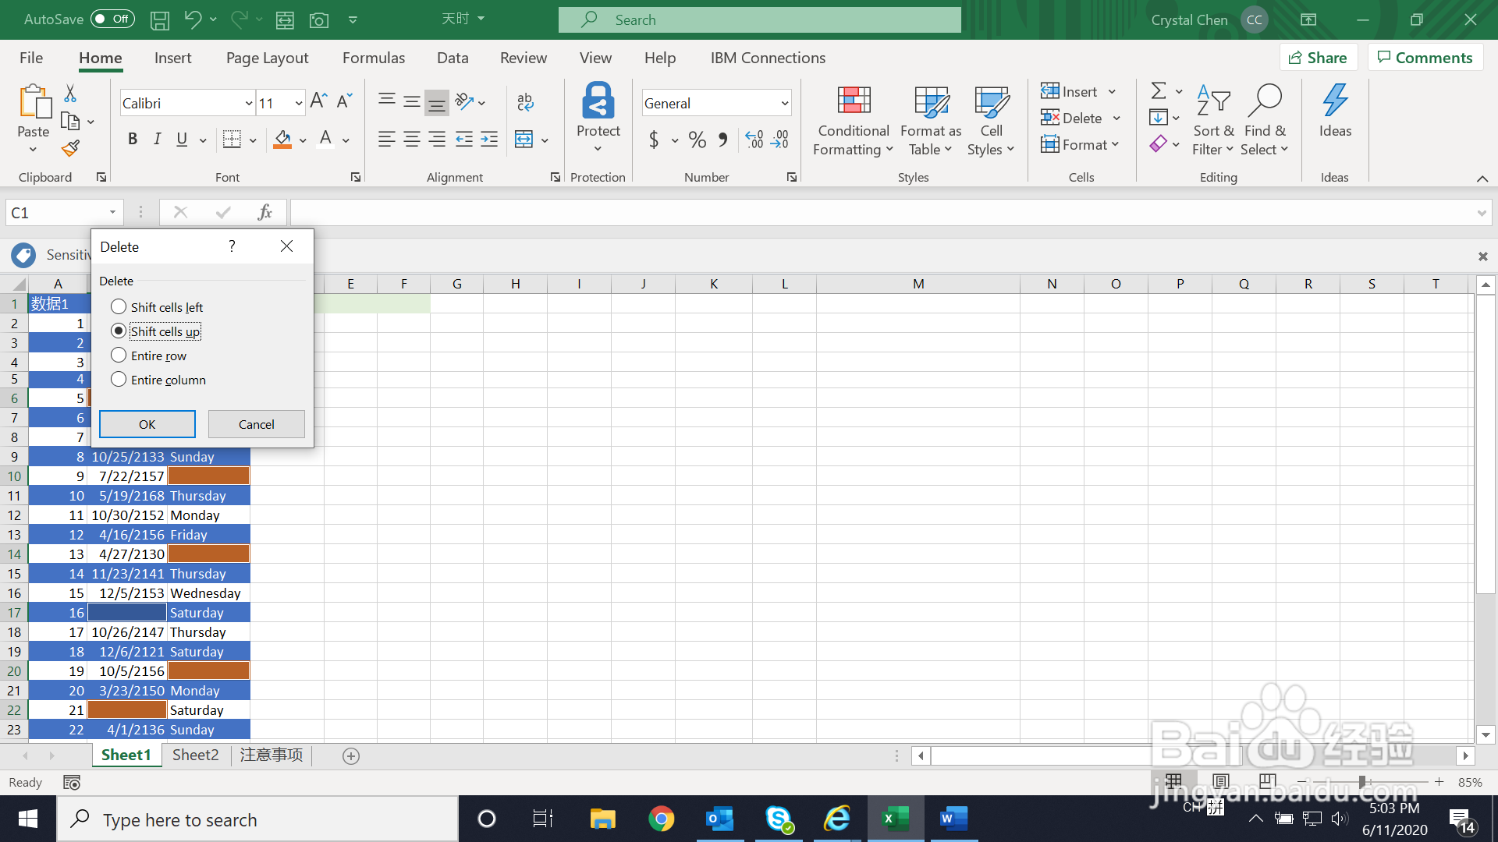Open Conditional Formatting icon
Screen dimensions: 1498x842
(x=854, y=101)
